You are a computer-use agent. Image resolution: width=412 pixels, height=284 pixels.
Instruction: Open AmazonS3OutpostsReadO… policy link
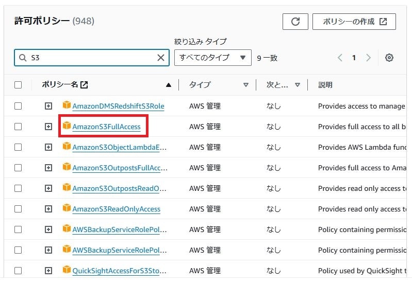pyautogui.click(x=119, y=188)
